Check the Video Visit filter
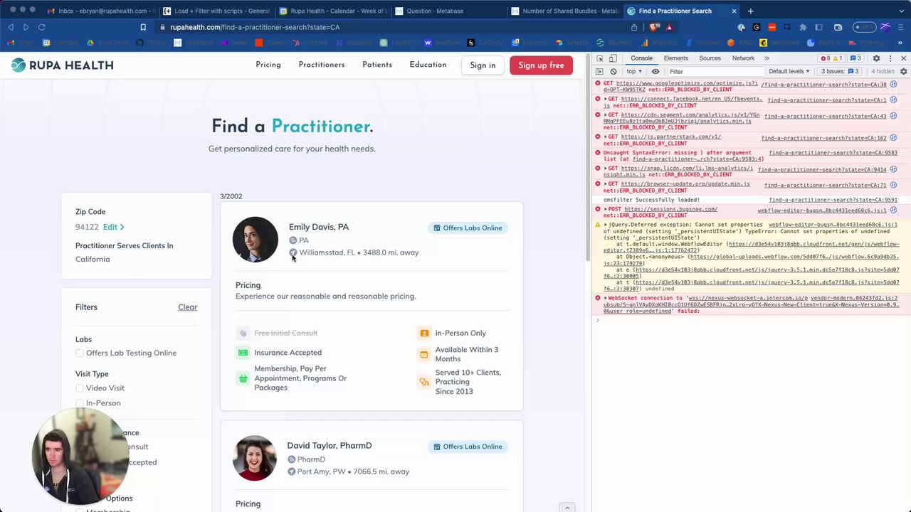Image resolution: width=911 pixels, height=512 pixels. click(80, 388)
